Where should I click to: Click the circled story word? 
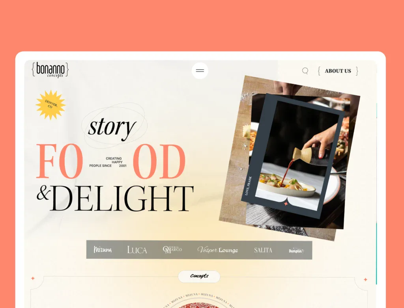[112, 126]
